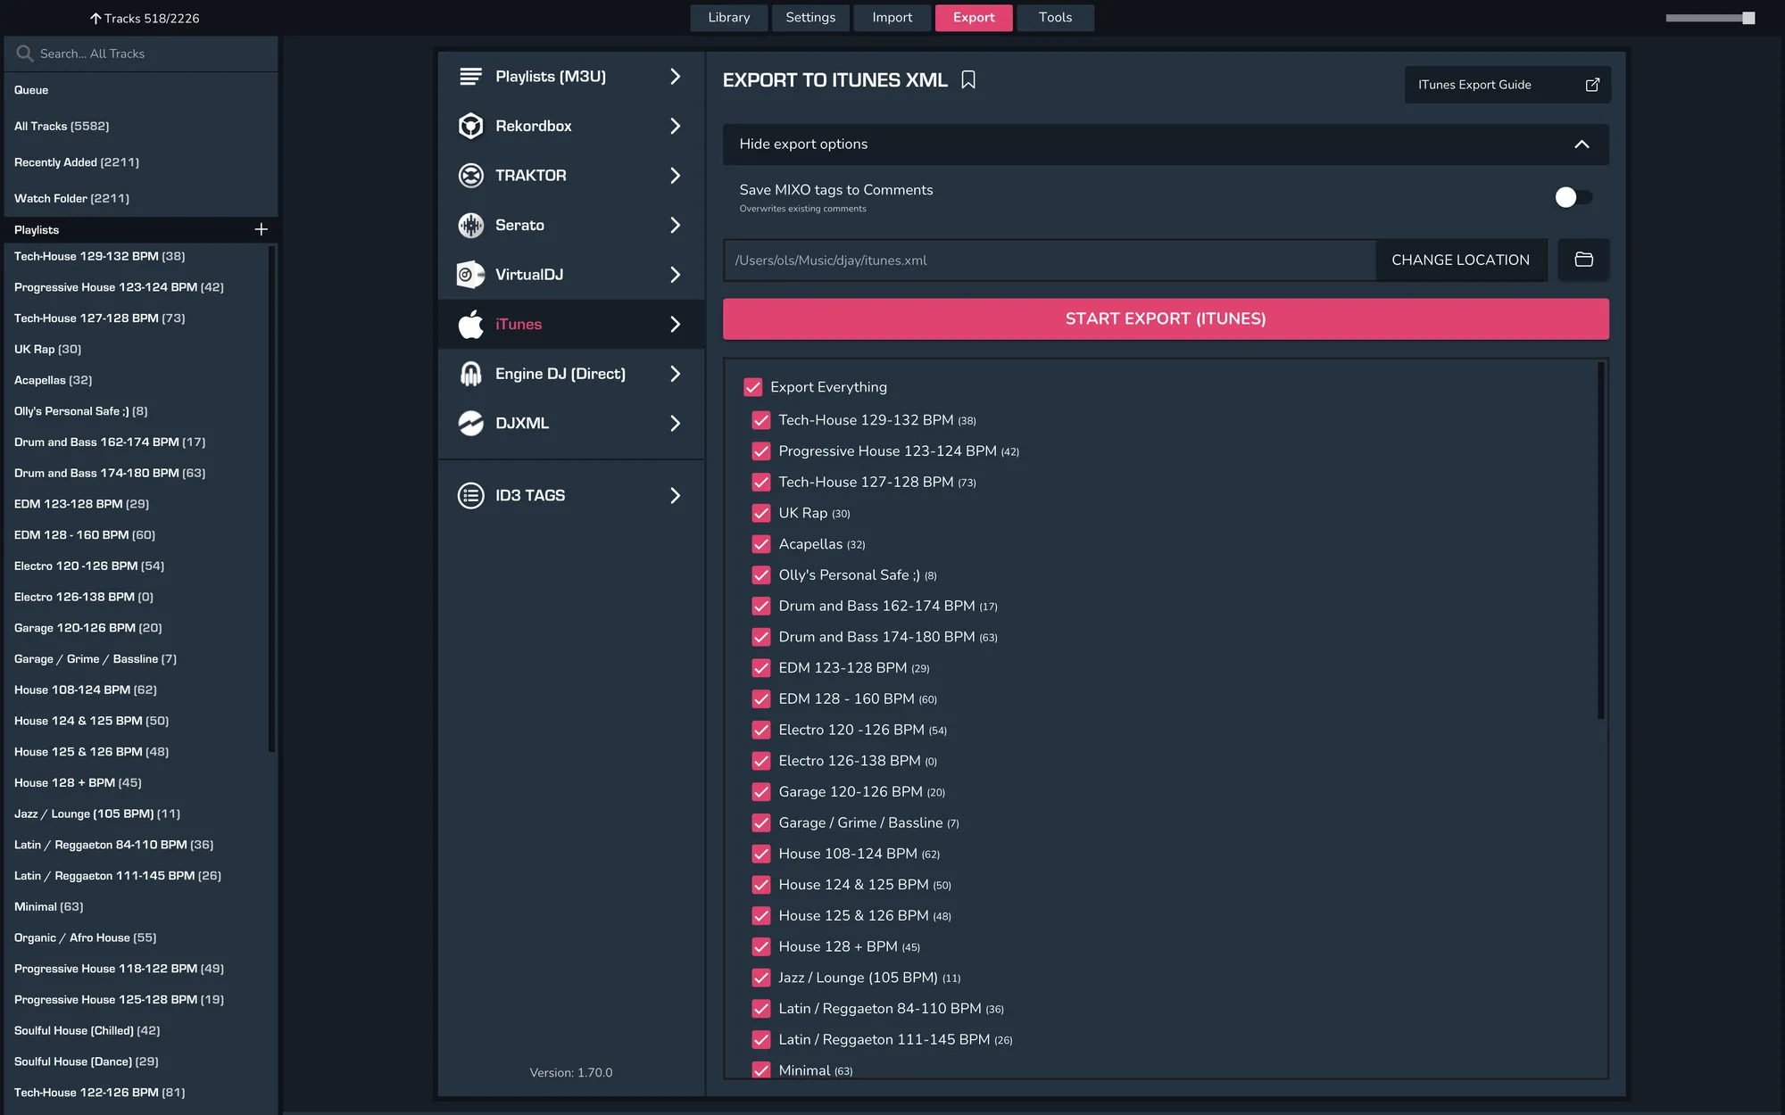Adjust the top-right zoom slider
Viewport: 1785px width, 1115px height.
[1747, 18]
